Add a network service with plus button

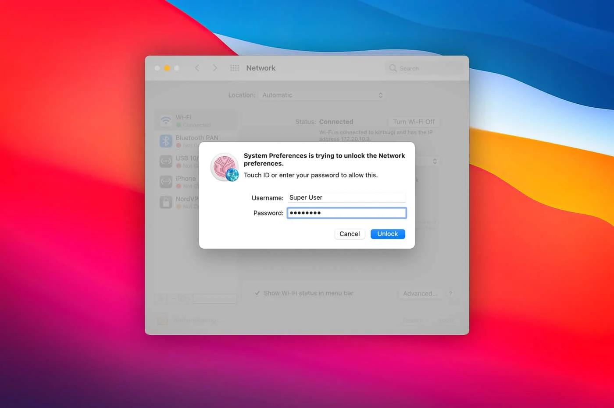coord(161,299)
